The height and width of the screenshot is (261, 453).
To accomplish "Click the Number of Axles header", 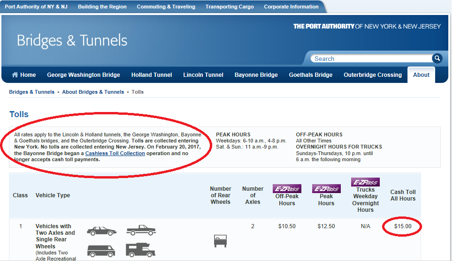I will [253, 195].
